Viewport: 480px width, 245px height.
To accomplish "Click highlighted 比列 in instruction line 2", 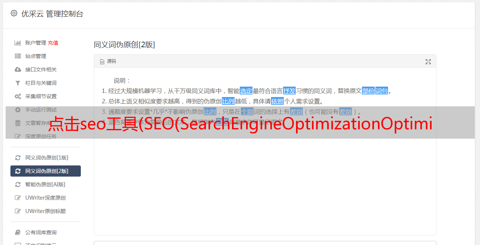I will [228, 101].
